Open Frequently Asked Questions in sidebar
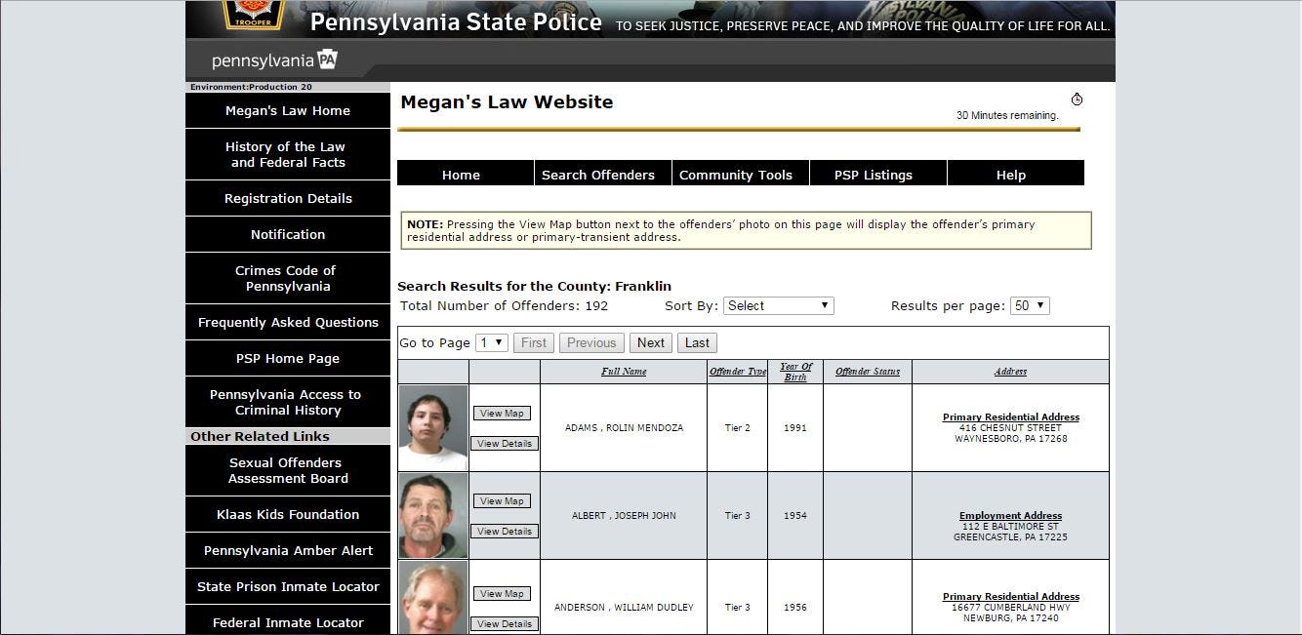Screen dimensions: 1302x635 pyautogui.click(x=288, y=322)
